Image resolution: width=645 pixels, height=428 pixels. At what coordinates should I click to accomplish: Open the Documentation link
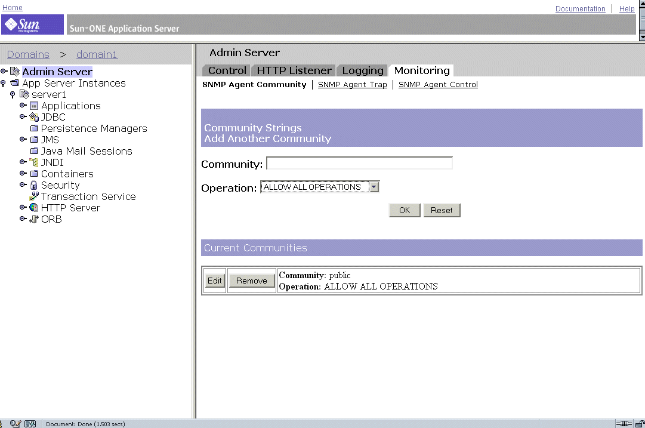tap(580, 8)
